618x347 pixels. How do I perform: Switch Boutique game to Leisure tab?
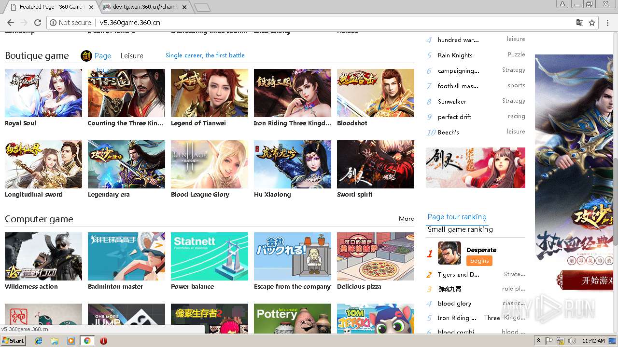[132, 56]
